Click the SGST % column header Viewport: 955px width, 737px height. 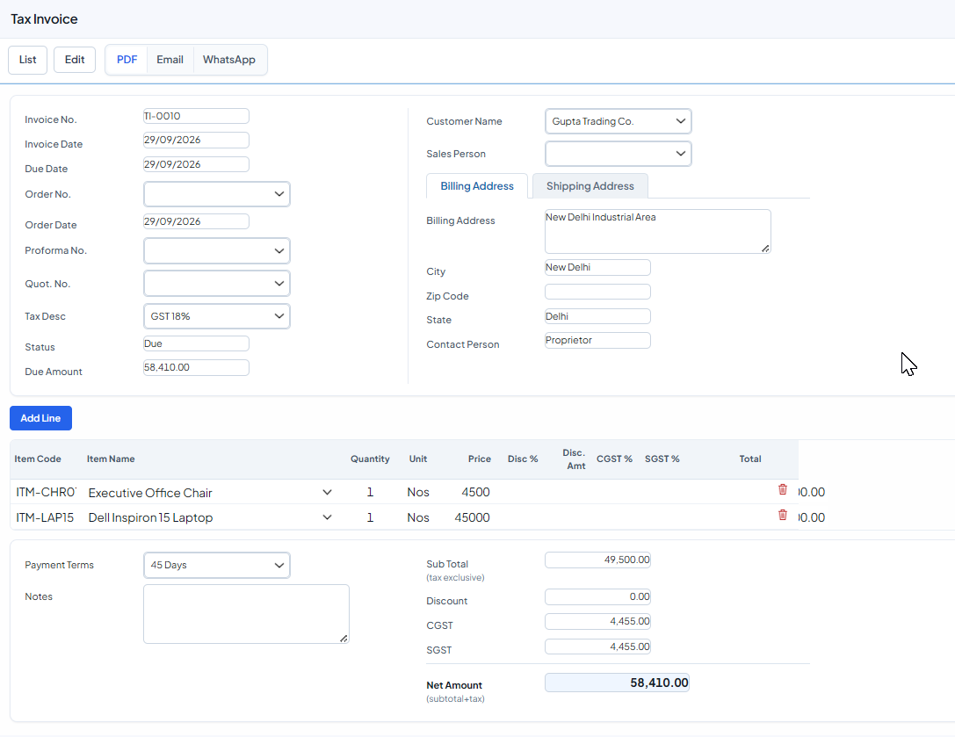point(662,459)
